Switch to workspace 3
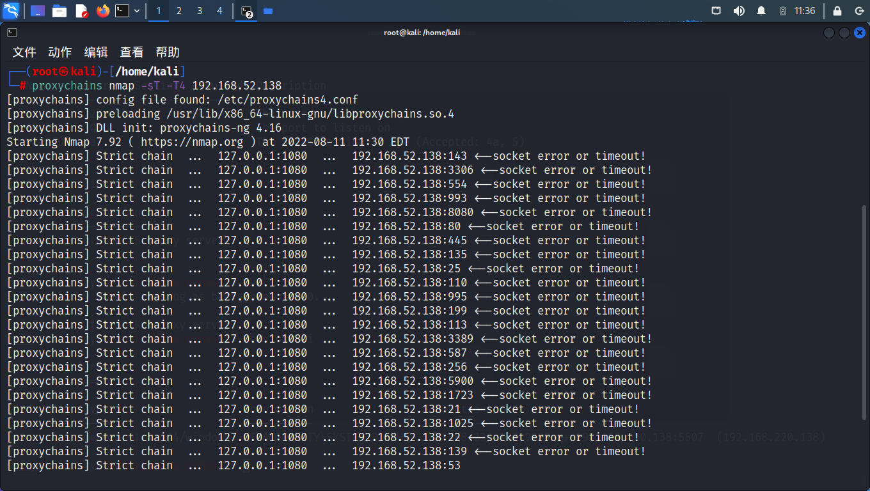 pos(200,11)
